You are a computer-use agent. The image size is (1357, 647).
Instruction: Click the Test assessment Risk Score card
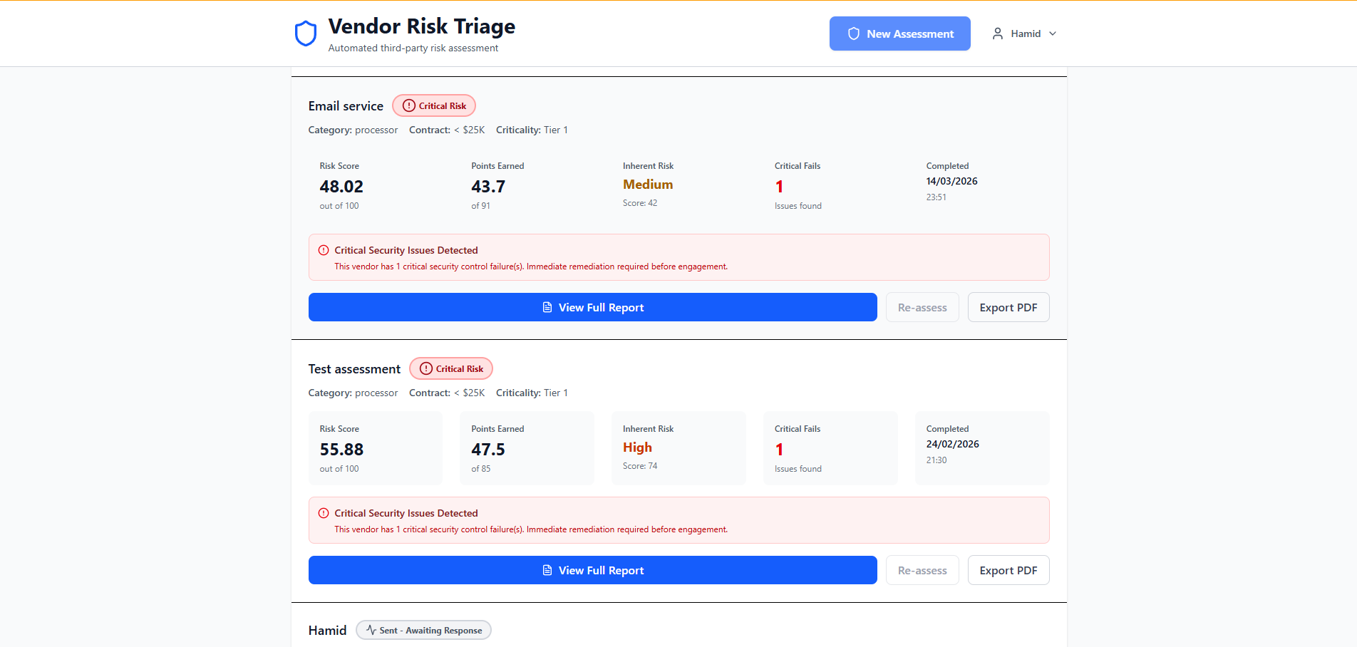click(375, 448)
